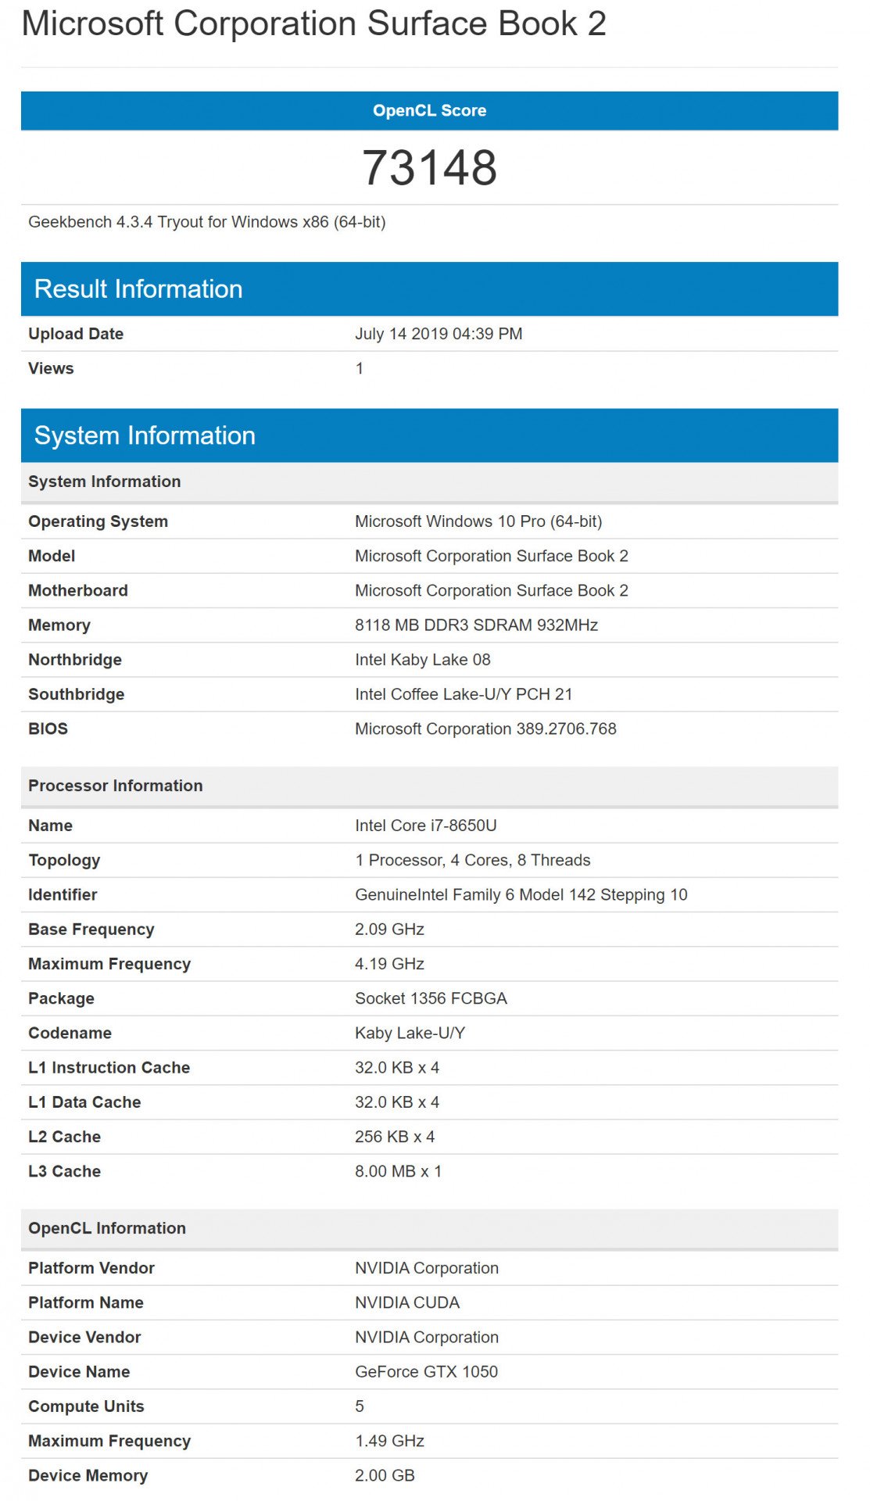This screenshot has height=1501, width=870.
Task: Select the "L3 Cache" label
Action: point(64,1171)
